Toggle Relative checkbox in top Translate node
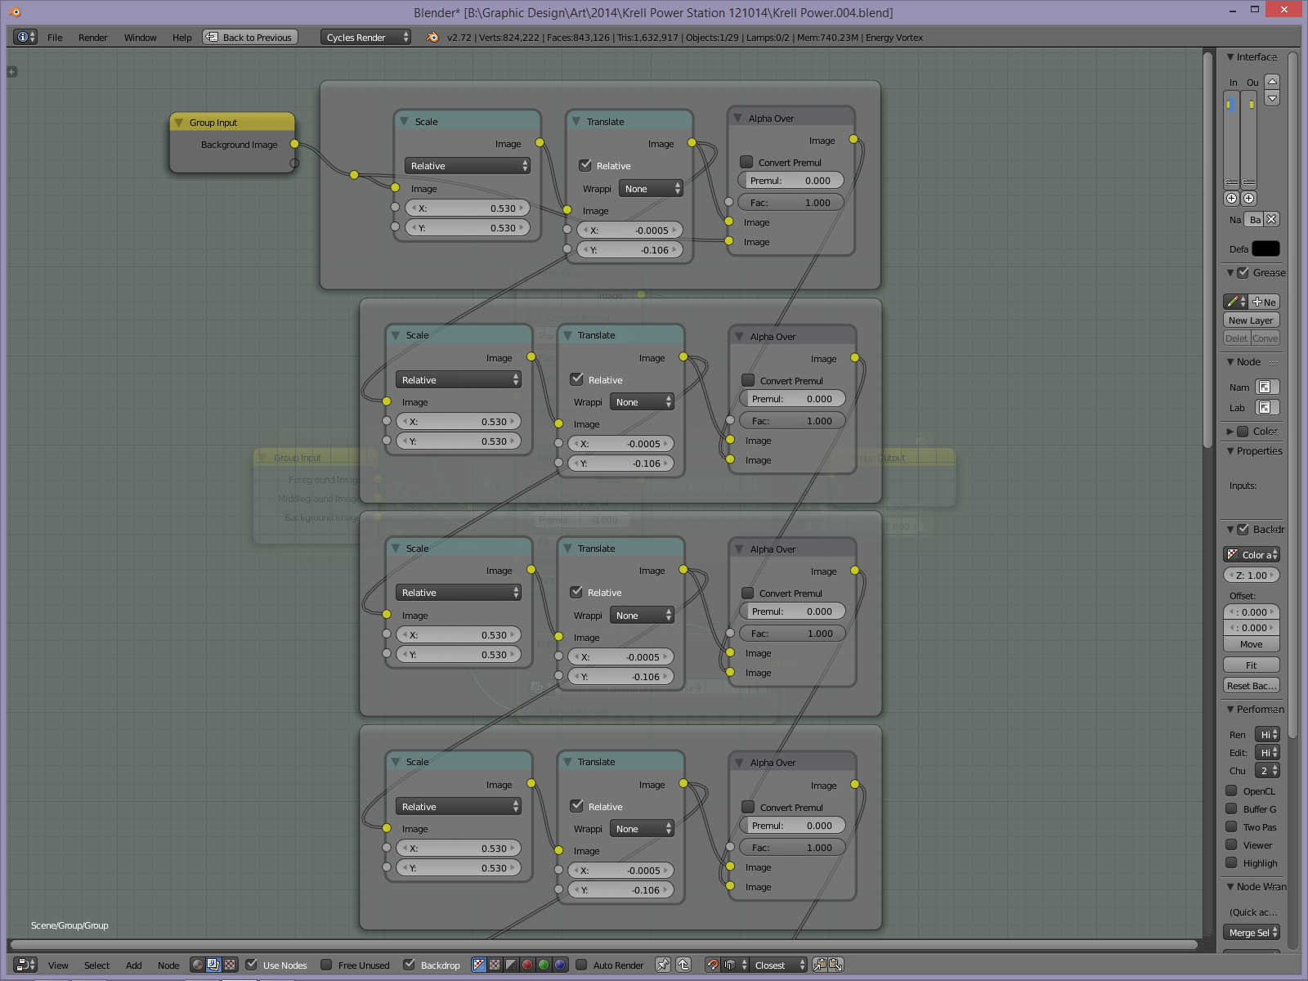Viewport: 1308px width, 981px height. [x=585, y=165]
